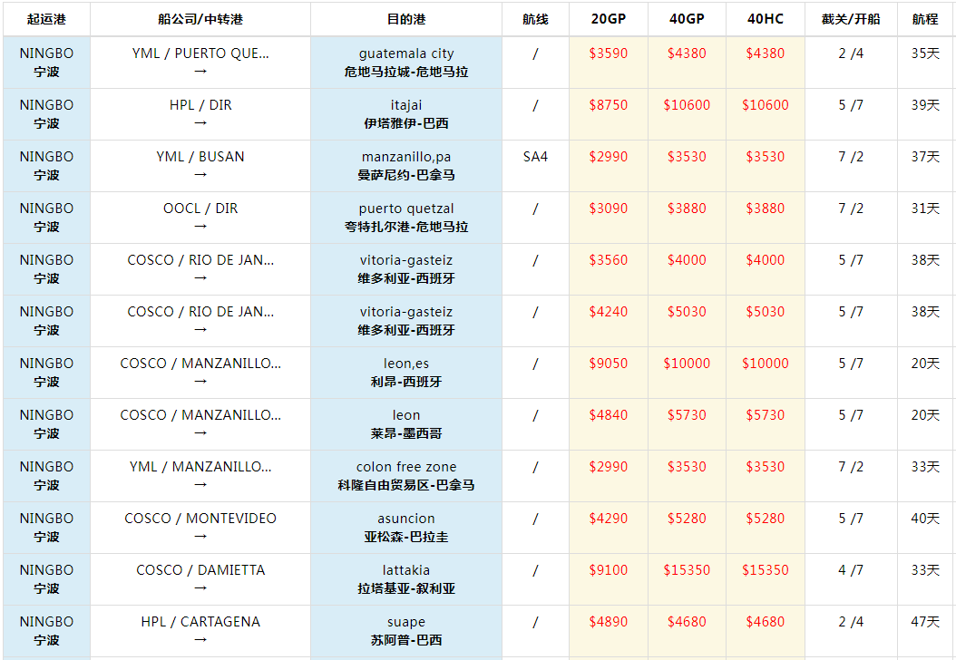Open the itajai destination entry

pyautogui.click(x=405, y=106)
